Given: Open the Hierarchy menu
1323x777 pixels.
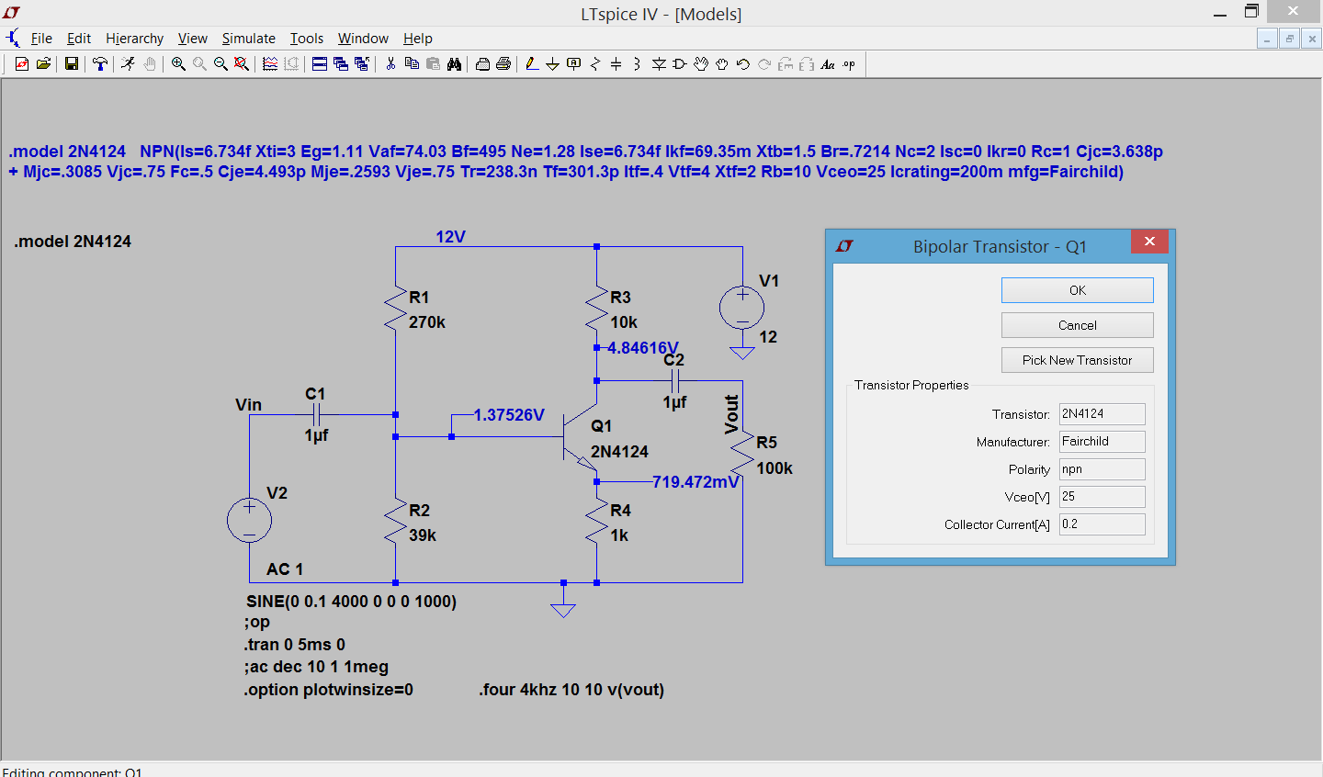Looking at the screenshot, I should point(134,39).
